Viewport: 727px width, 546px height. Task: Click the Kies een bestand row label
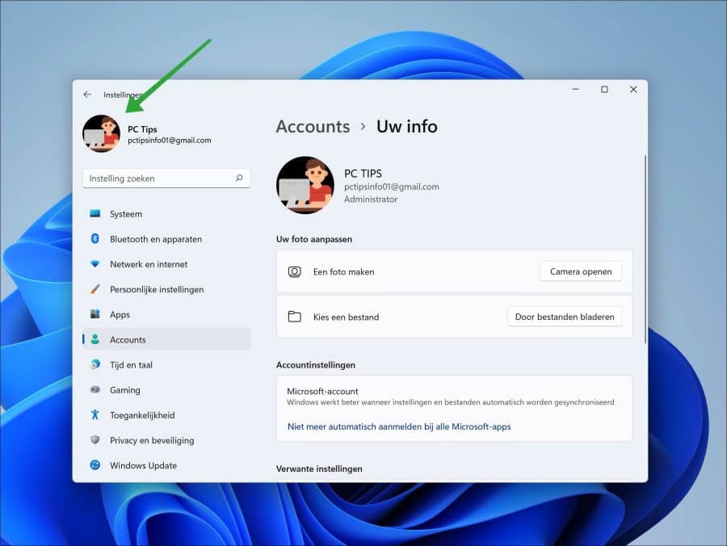point(347,317)
